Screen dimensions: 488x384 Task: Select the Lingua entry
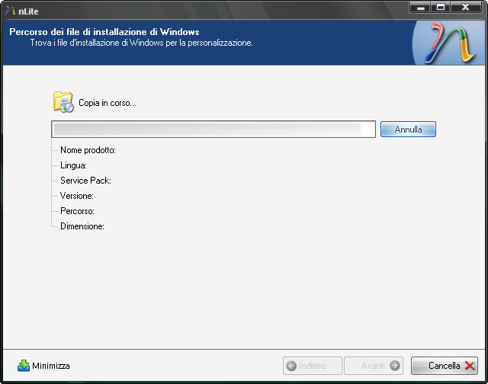click(74, 165)
